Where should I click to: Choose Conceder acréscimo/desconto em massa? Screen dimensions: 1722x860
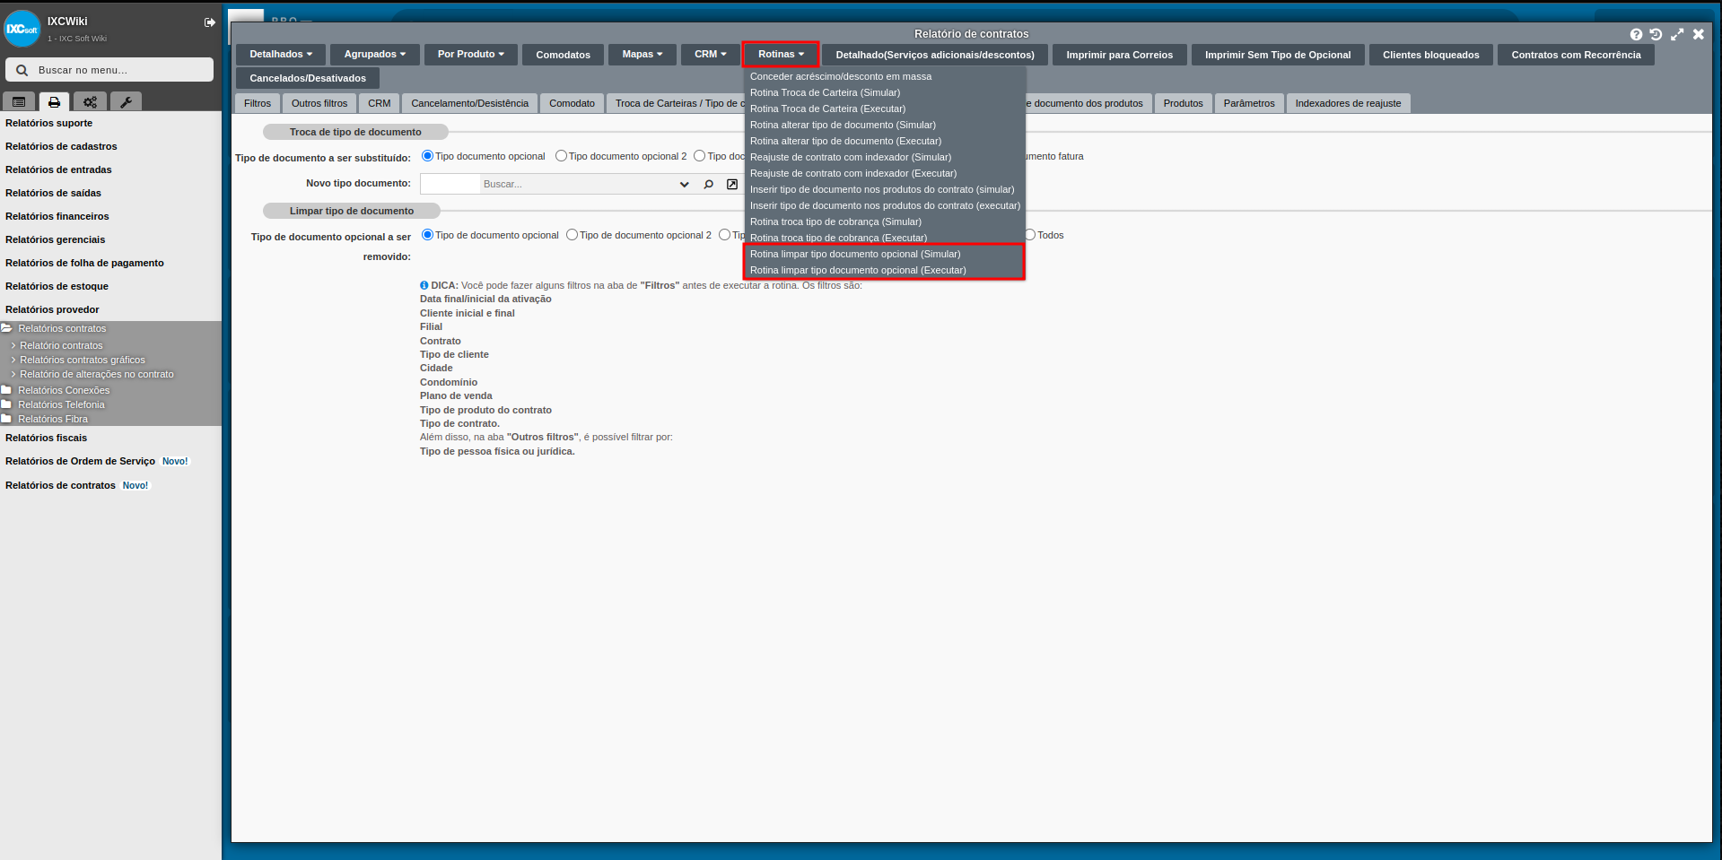(841, 76)
